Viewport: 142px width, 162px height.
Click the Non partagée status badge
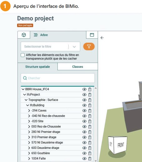click(25, 25)
